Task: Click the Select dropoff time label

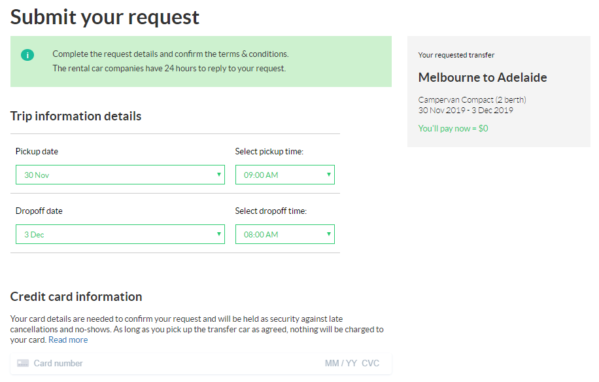Action: point(271,211)
